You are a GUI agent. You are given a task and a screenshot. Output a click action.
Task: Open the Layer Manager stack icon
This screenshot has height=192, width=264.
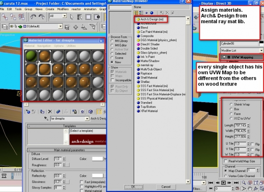[x=4, y=27]
